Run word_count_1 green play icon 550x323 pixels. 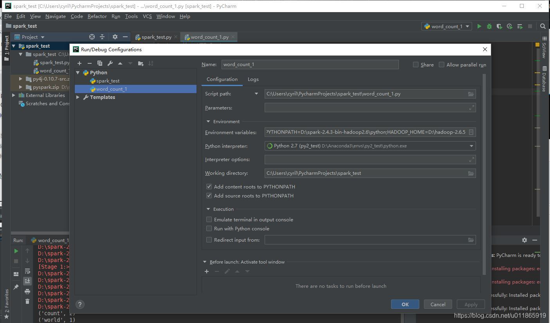pos(479,26)
